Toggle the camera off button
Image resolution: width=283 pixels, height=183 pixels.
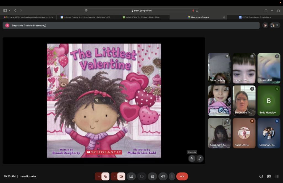[121, 176]
